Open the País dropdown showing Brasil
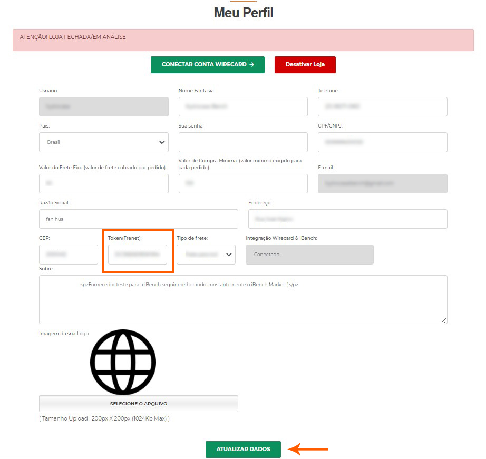Screen dimensions: 486x459 point(103,142)
